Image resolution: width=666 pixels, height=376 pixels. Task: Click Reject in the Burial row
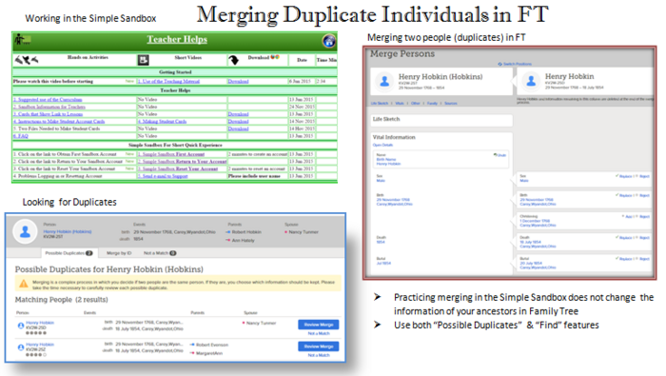(644, 259)
